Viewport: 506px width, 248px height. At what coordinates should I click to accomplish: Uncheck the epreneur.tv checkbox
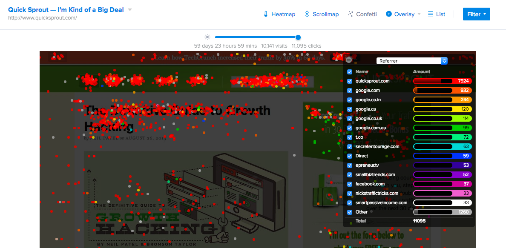point(350,165)
